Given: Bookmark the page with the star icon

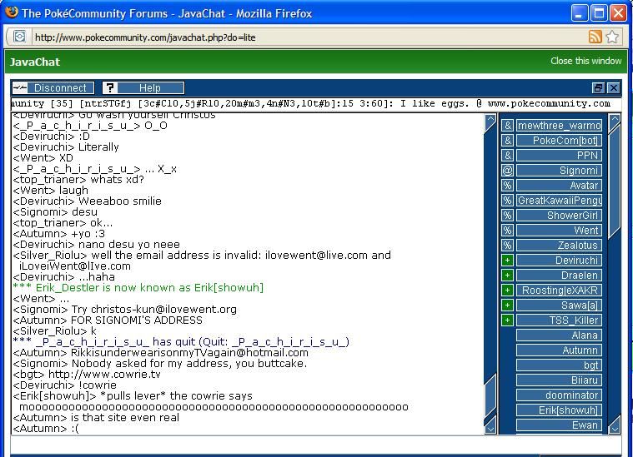Looking at the screenshot, I should pos(612,37).
